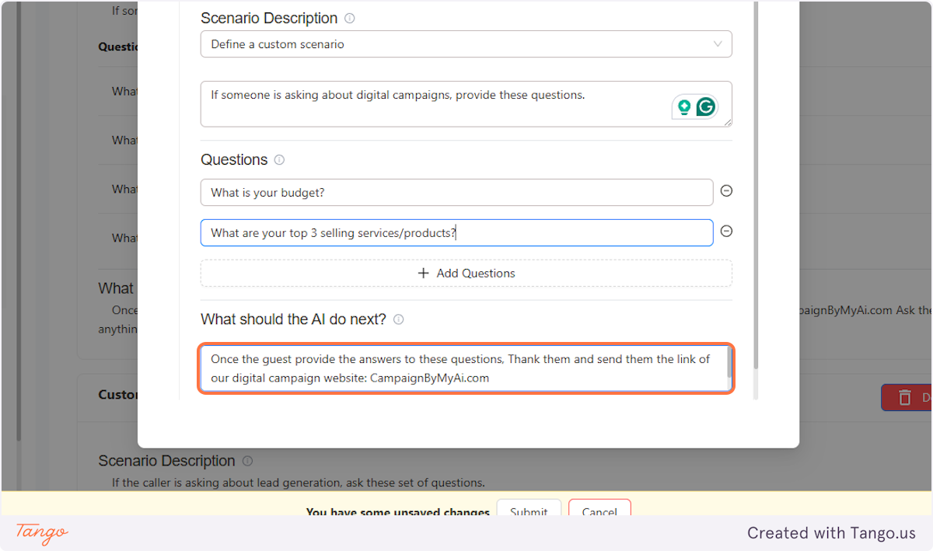Expand the scenario selector using its chevron arrow
Image resolution: width=933 pixels, height=551 pixels.
pyautogui.click(x=718, y=44)
